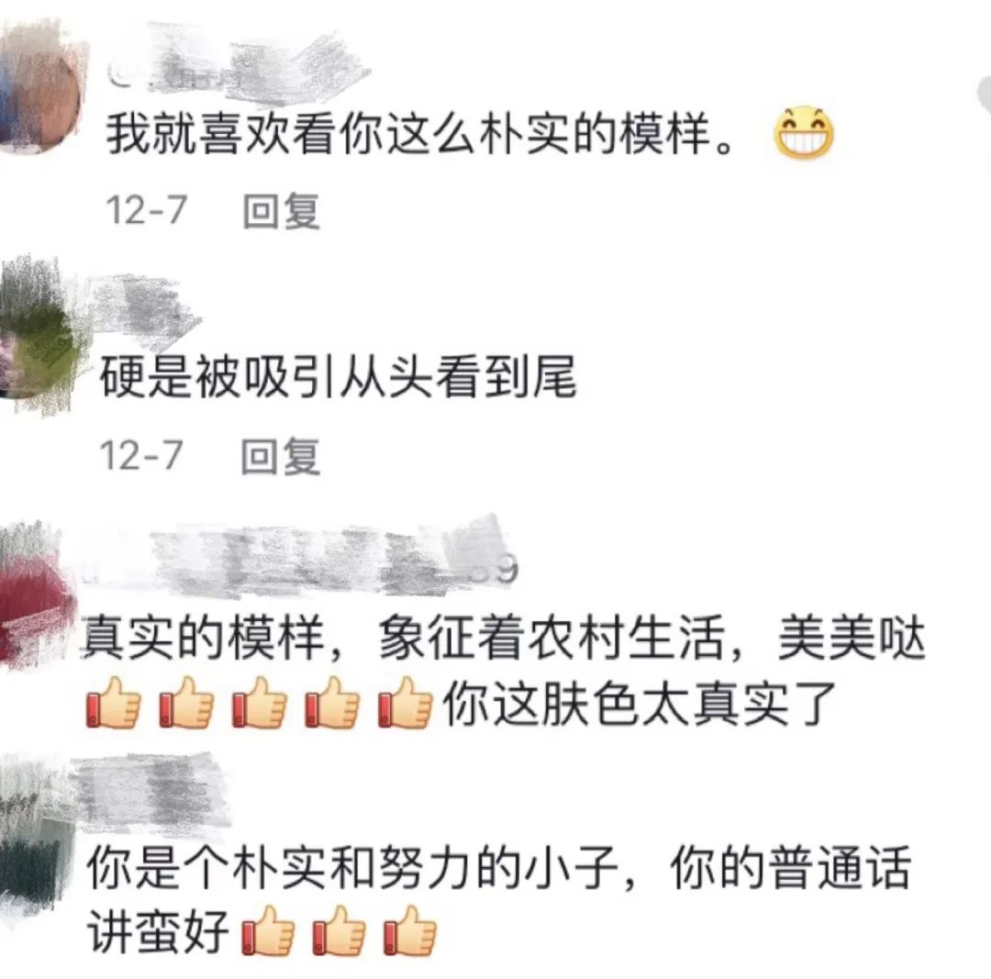Click the 12-7 date under first comment

(146, 210)
